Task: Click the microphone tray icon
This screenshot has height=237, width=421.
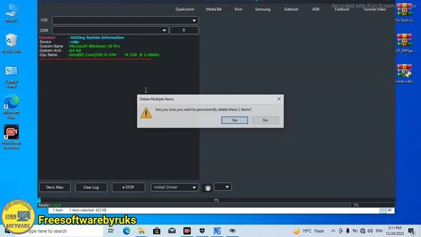Action: pyautogui.click(x=348, y=231)
